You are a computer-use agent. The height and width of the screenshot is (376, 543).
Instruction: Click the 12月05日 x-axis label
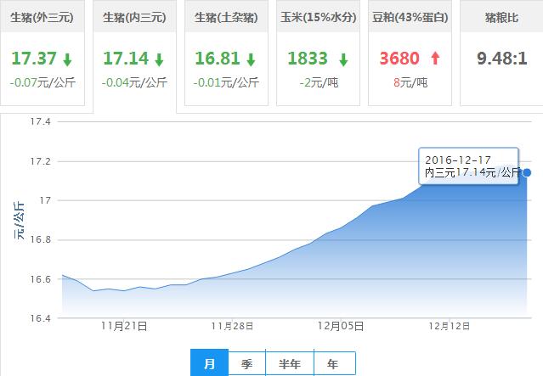(x=341, y=326)
